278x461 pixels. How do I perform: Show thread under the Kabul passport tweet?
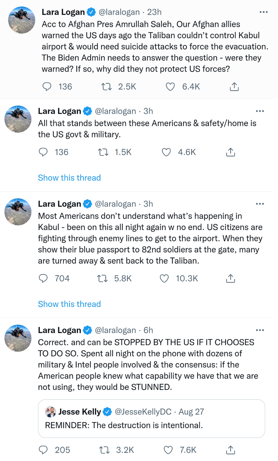click(69, 304)
